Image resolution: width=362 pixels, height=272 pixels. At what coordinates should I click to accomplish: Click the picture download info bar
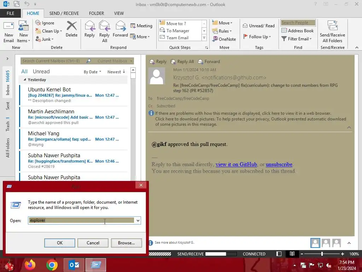tap(251, 122)
